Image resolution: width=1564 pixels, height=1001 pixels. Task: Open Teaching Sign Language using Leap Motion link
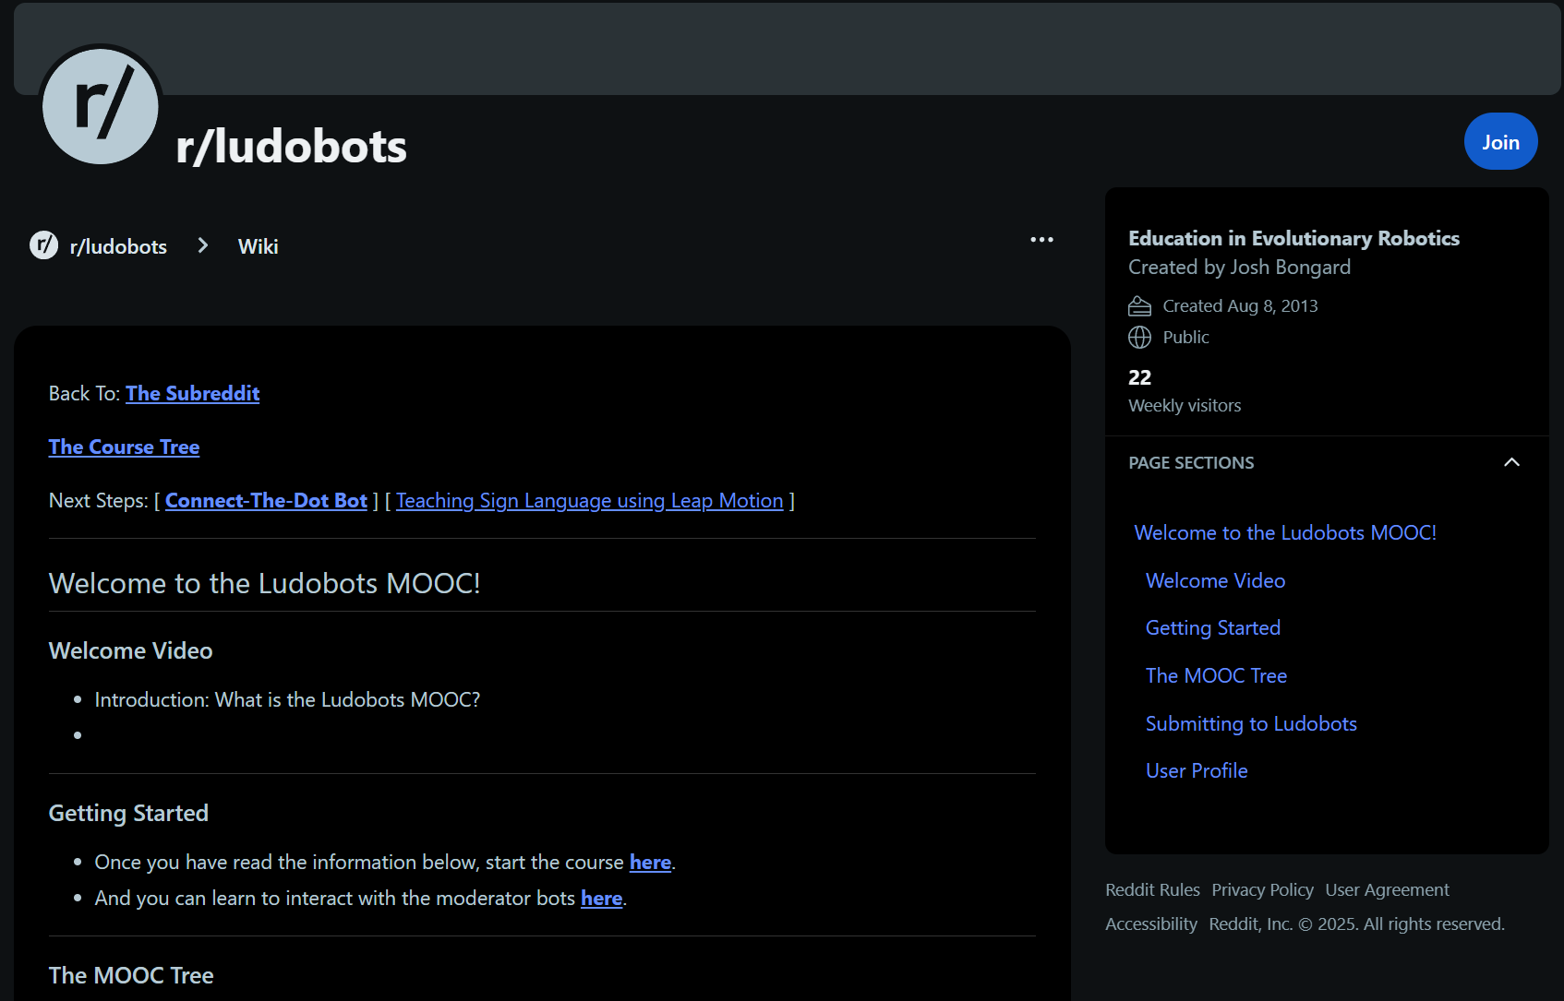(589, 501)
